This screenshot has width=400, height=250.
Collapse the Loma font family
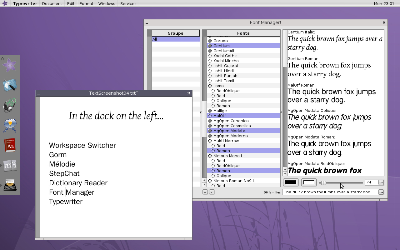210,86
